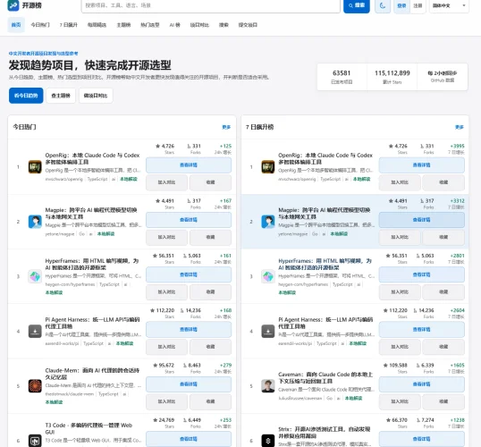Click the 4,726 star count for OpenRig in 今日热门
This screenshot has width=481, height=447.
[x=165, y=146]
